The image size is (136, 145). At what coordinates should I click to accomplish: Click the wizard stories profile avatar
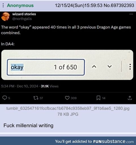point(6,16)
